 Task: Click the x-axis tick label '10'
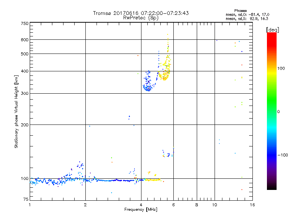pos(215,205)
